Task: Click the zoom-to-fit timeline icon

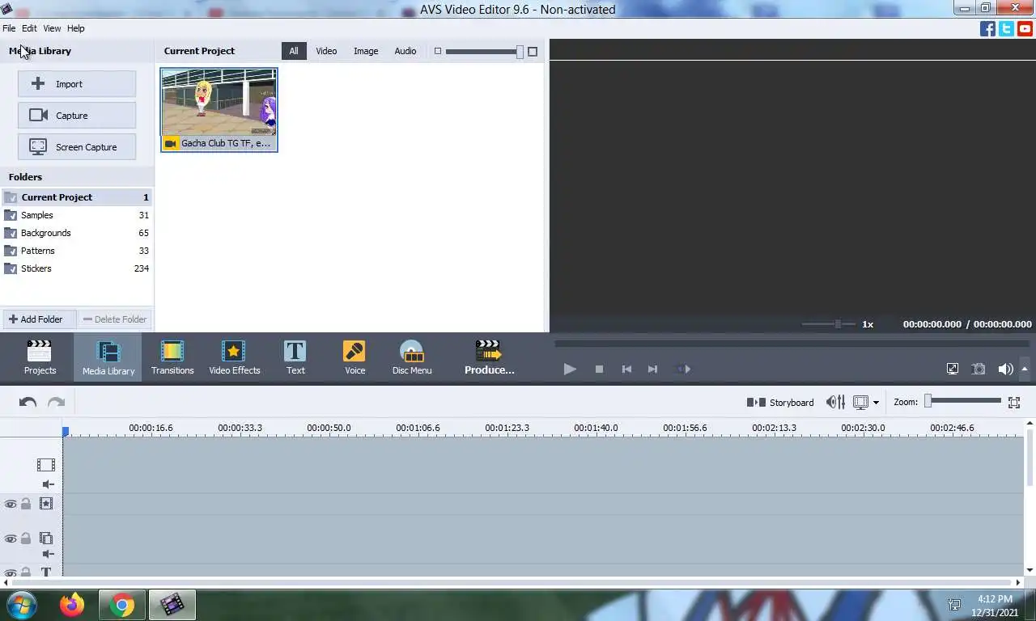Action: 1013,402
